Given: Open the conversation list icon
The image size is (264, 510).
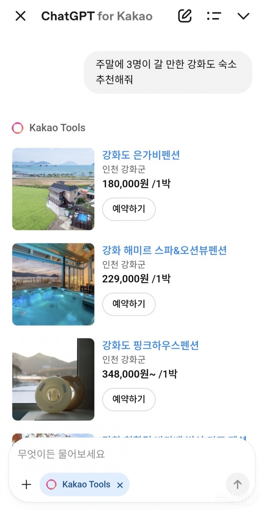Looking at the screenshot, I should (x=214, y=16).
